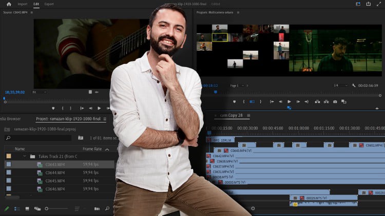The image size is (385, 216).
Task: Click Source timecode 18;35;39;02
Action: (x=15, y=92)
